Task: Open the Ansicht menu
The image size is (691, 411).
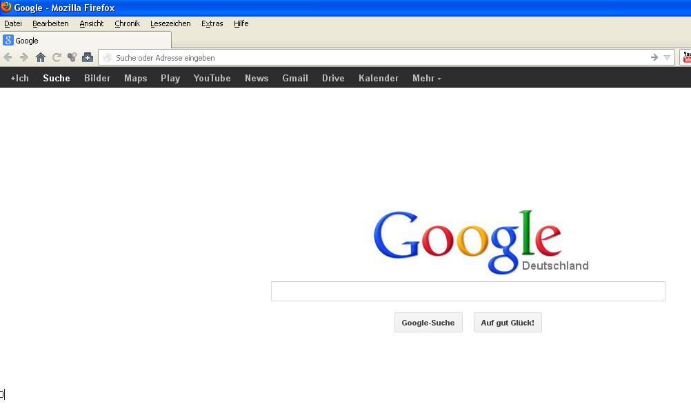Action: pos(91,23)
